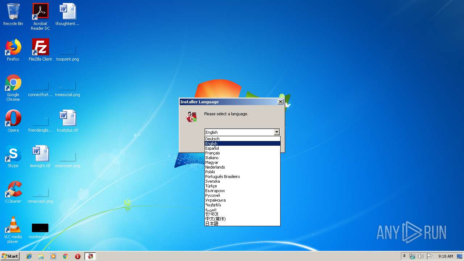The height and width of the screenshot is (261, 464).
Task: Open the thoughtent Word document
Action: tap(67, 15)
